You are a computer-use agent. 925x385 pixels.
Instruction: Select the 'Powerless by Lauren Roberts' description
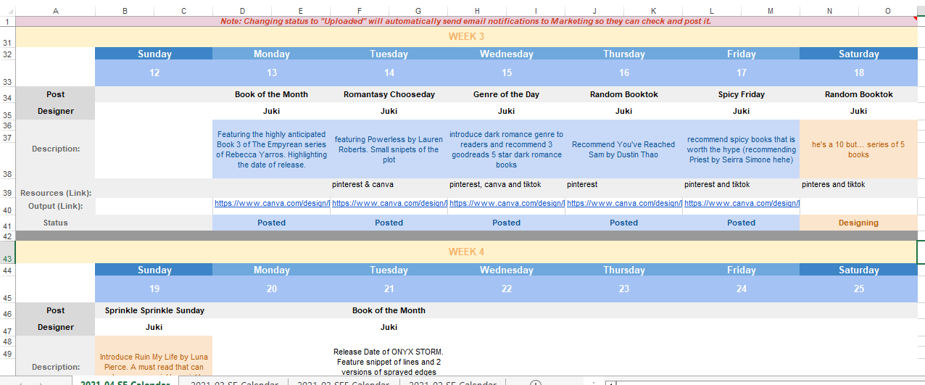point(389,149)
